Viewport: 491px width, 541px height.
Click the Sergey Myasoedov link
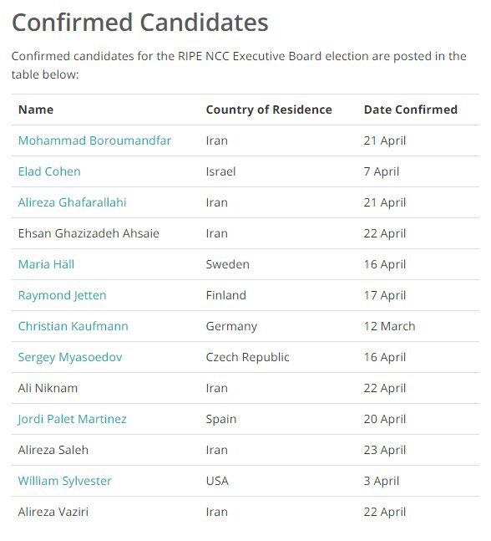pos(70,357)
